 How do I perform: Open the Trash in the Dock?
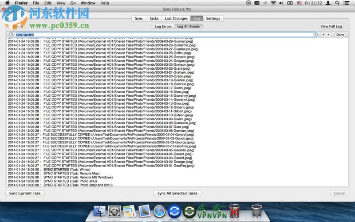click(257, 211)
